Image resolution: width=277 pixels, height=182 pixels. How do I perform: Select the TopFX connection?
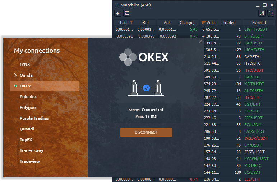(x=26, y=140)
